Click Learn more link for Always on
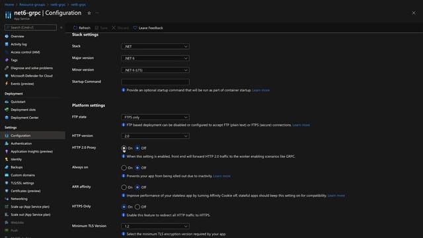Image resolution: width=423 pixels, height=238 pixels. point(222,176)
